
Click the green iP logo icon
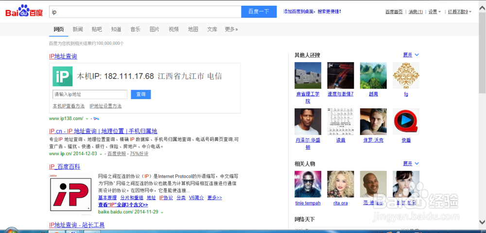click(x=63, y=76)
